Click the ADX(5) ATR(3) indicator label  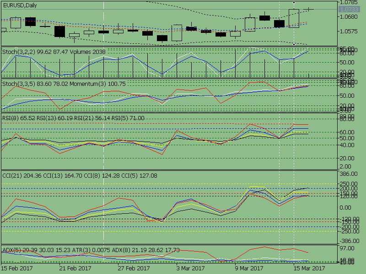pos(91,250)
